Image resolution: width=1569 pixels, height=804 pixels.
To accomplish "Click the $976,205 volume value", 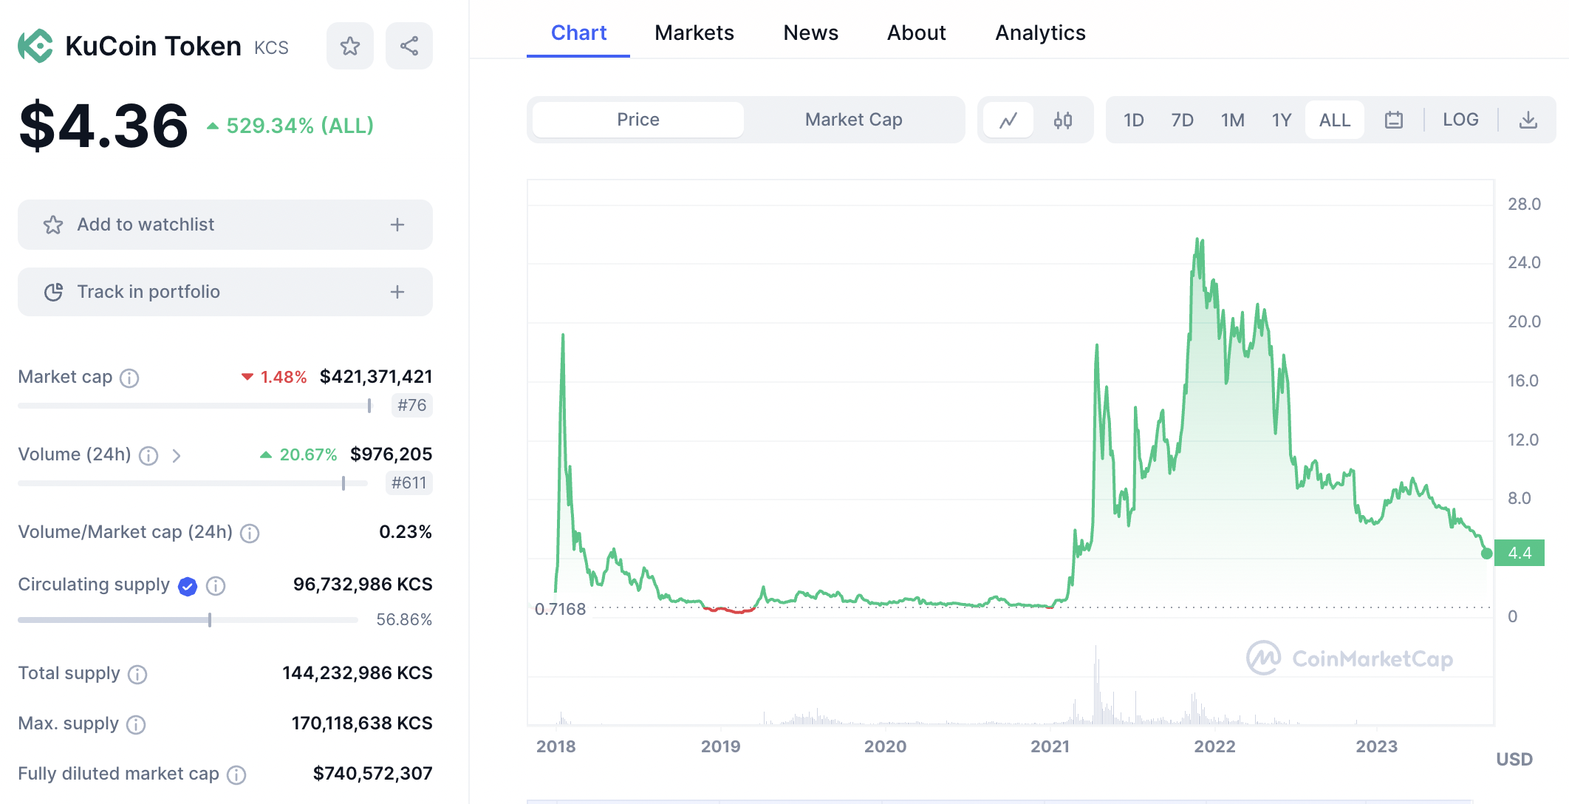I will click(x=391, y=454).
